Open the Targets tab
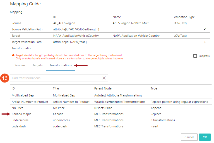 tap(38, 65)
